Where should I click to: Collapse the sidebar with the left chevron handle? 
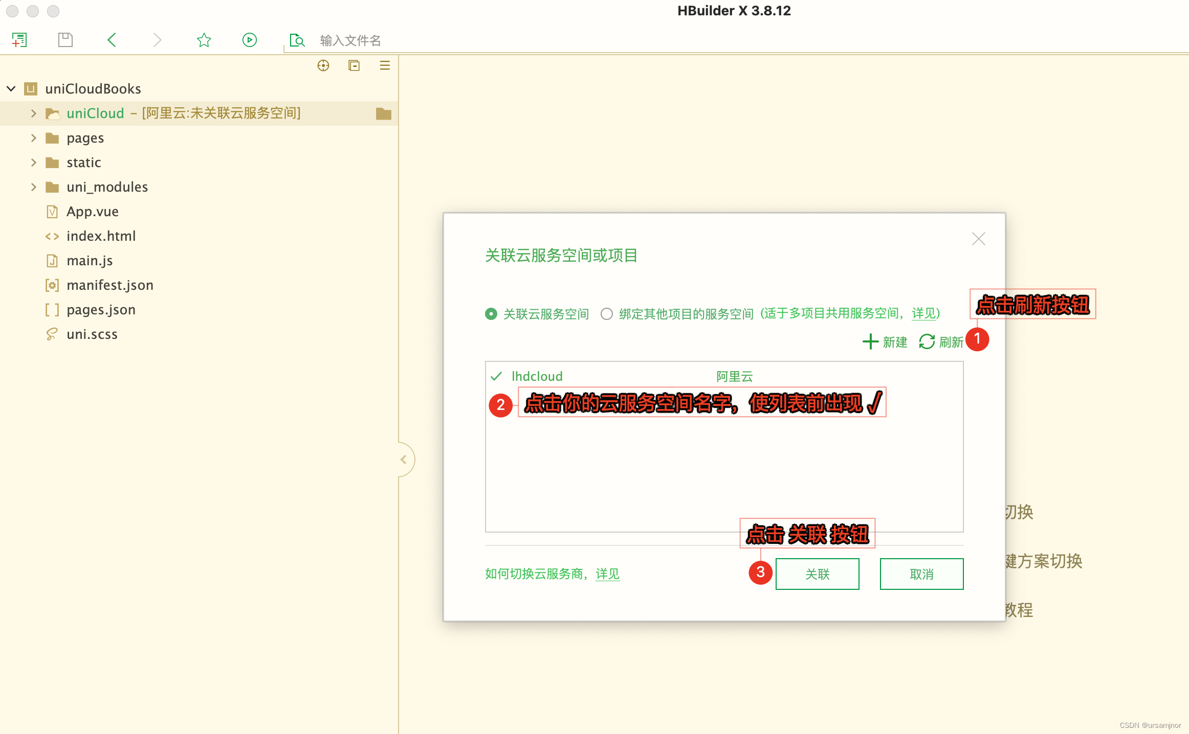[x=404, y=460]
